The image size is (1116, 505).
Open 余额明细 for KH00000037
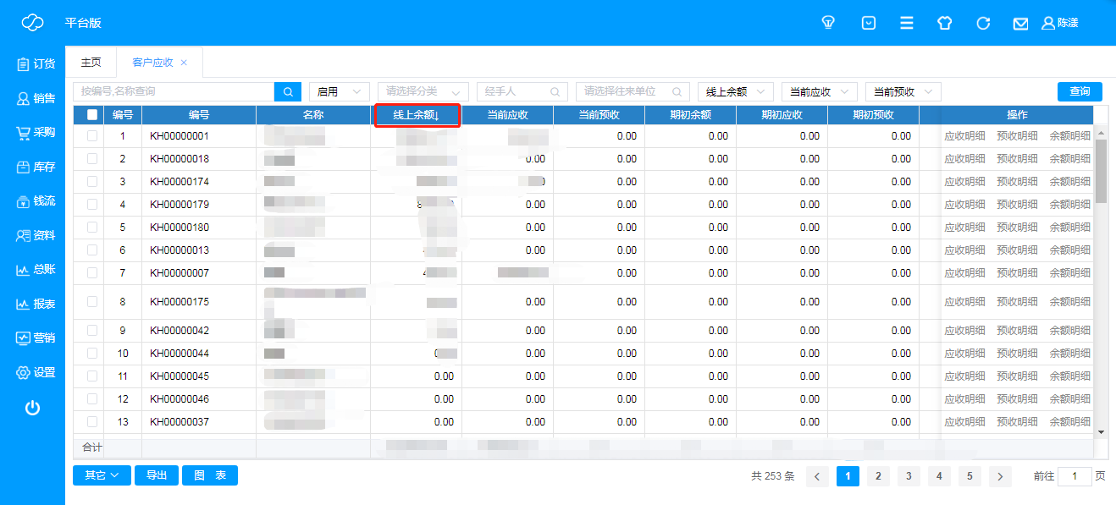click(x=1070, y=421)
